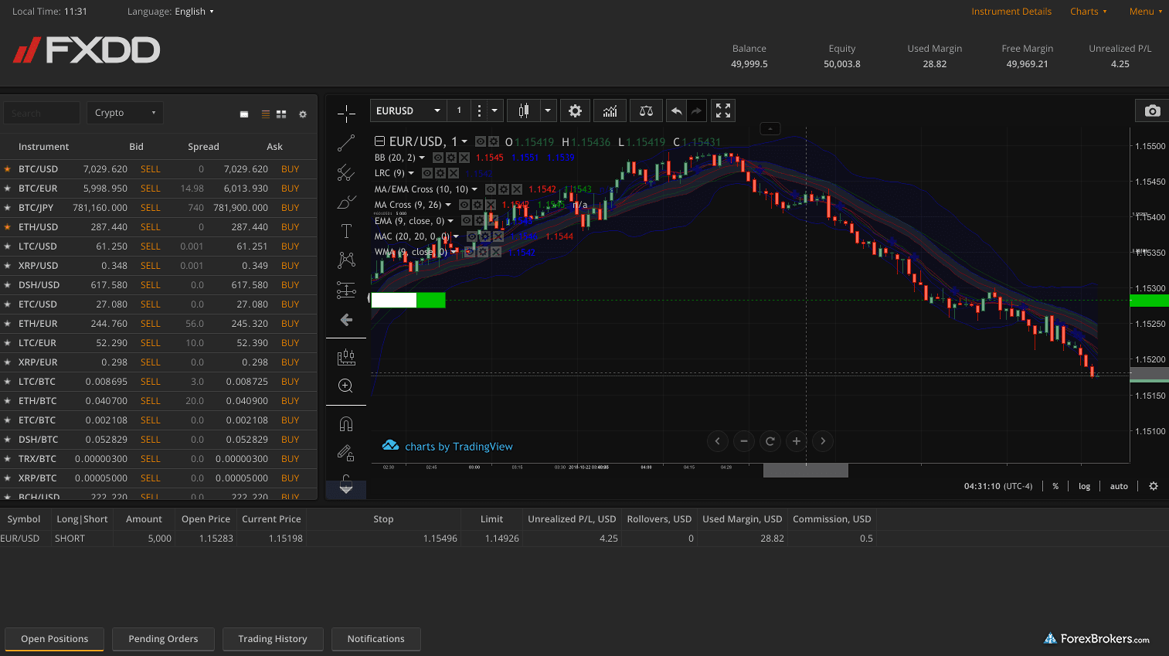Select the brush drawing tool

point(346,202)
